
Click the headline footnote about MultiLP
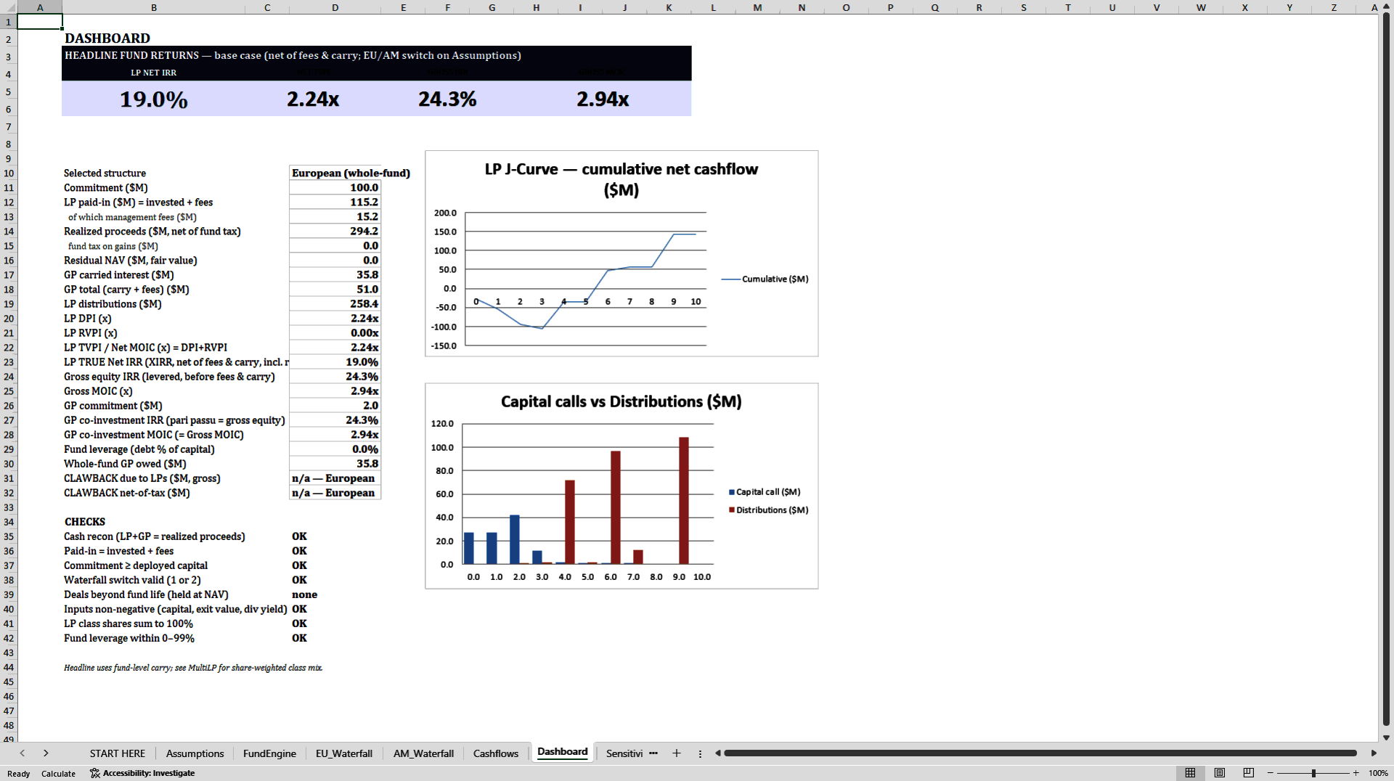pyautogui.click(x=193, y=667)
